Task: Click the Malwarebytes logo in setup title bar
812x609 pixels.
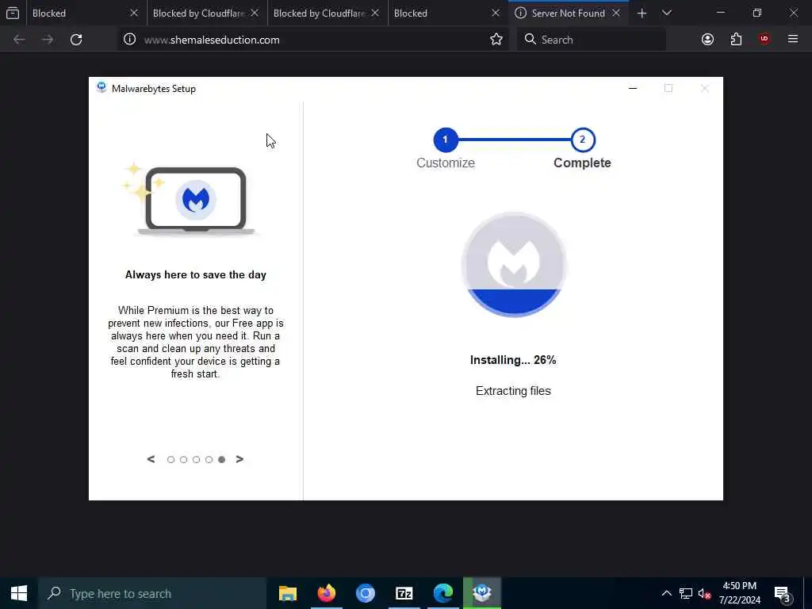Action: point(101,87)
